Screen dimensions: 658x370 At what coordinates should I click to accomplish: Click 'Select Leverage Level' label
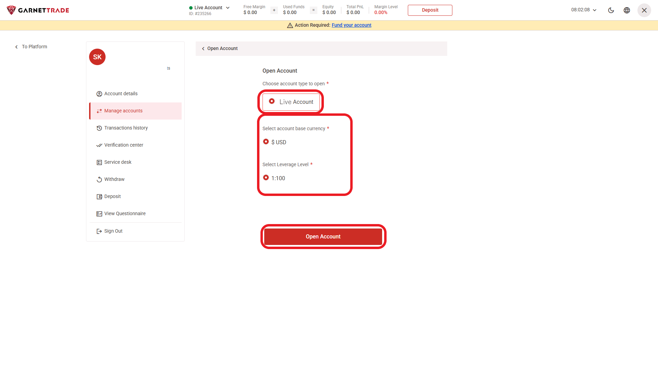[x=285, y=165]
